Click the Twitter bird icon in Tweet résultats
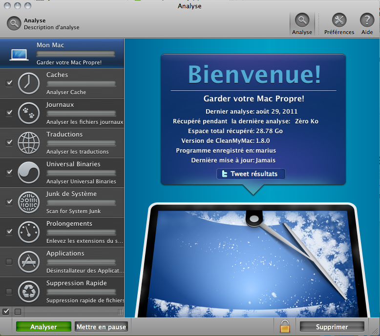The image size is (380, 336). 225,174
